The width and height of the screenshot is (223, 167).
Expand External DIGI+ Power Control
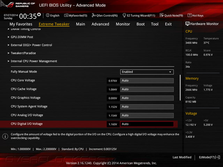[30, 45]
